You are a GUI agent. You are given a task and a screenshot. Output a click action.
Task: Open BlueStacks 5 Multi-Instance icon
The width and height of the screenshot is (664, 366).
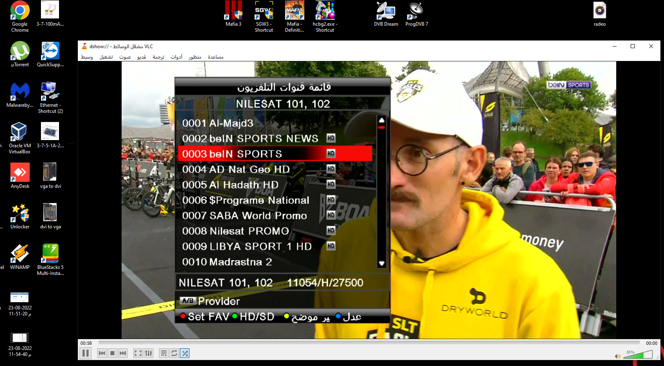pyautogui.click(x=50, y=260)
